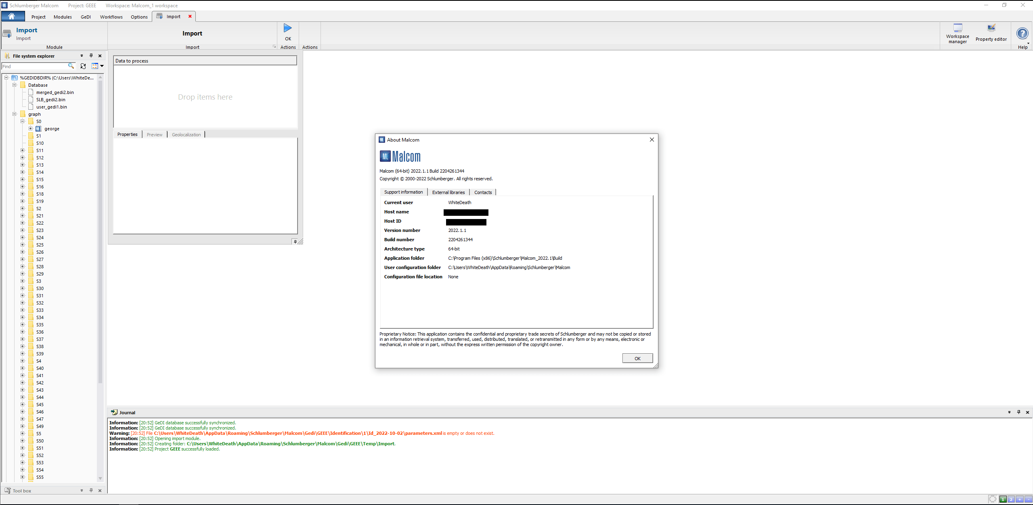Collapse the %GEDIDBDIR% root node
Viewport: 1033px width, 505px height.
(6, 77)
